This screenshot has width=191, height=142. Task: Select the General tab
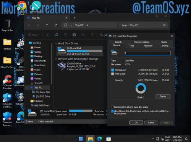pos(117,45)
